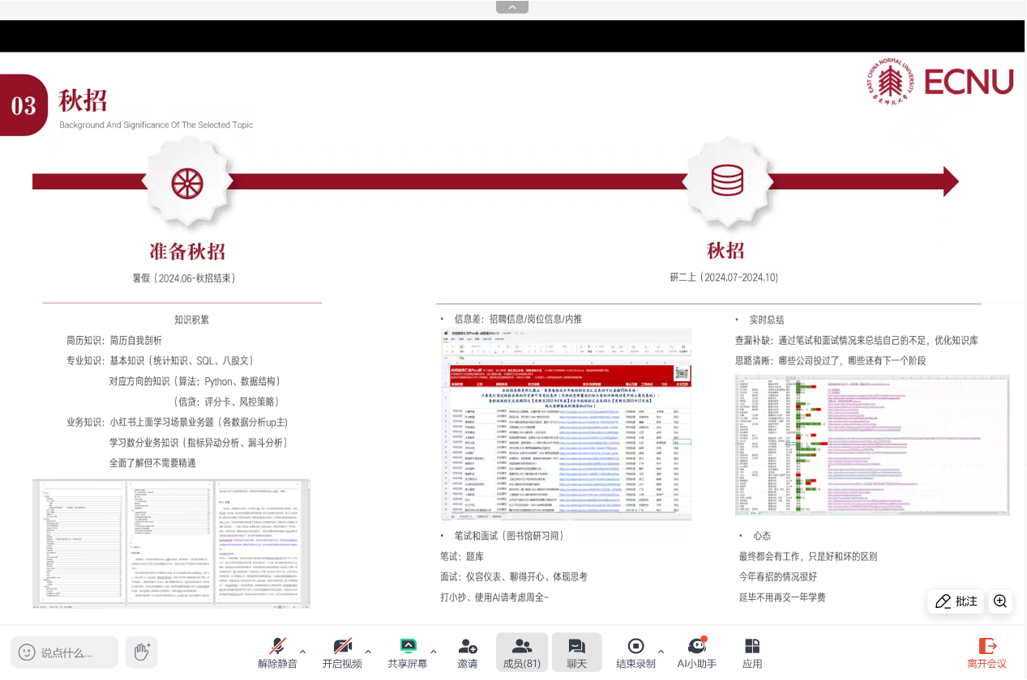The height and width of the screenshot is (680, 1027).
Task: Open the Apps grid (应用)
Action: (752, 652)
